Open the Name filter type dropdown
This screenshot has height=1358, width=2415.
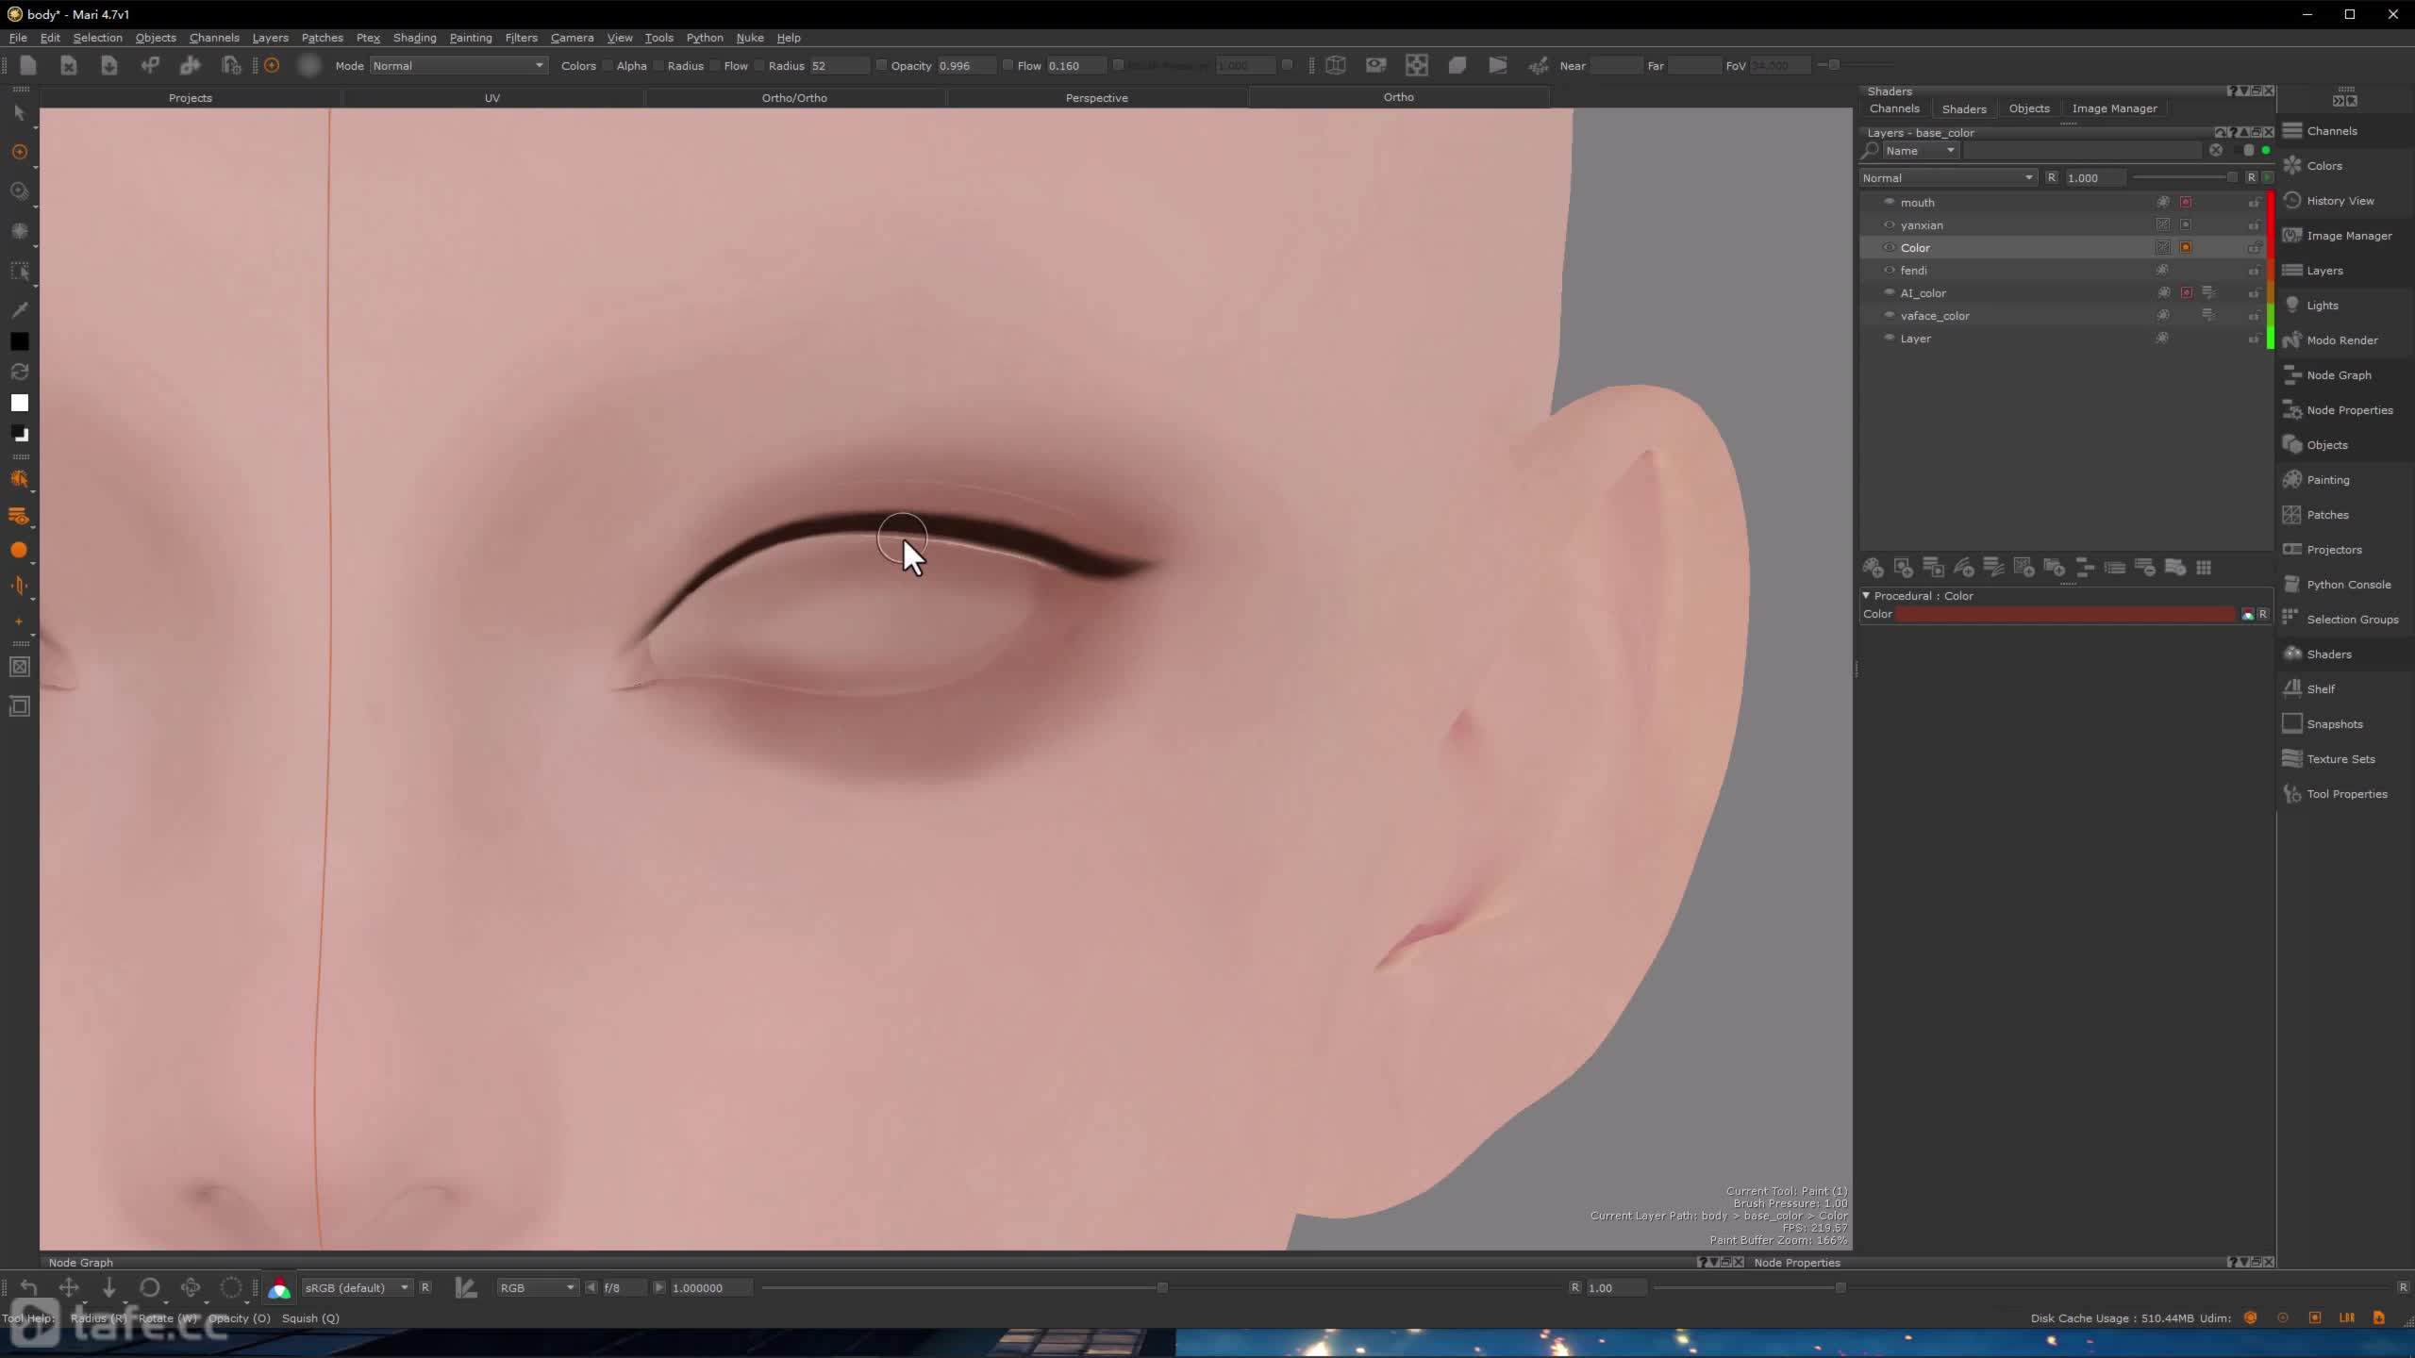[x=1921, y=151]
